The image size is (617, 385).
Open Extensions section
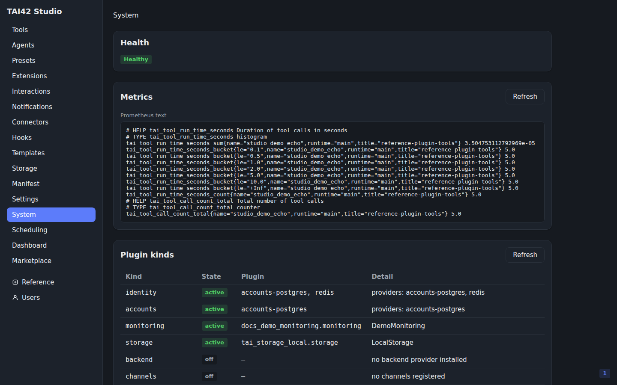pyautogui.click(x=51, y=76)
